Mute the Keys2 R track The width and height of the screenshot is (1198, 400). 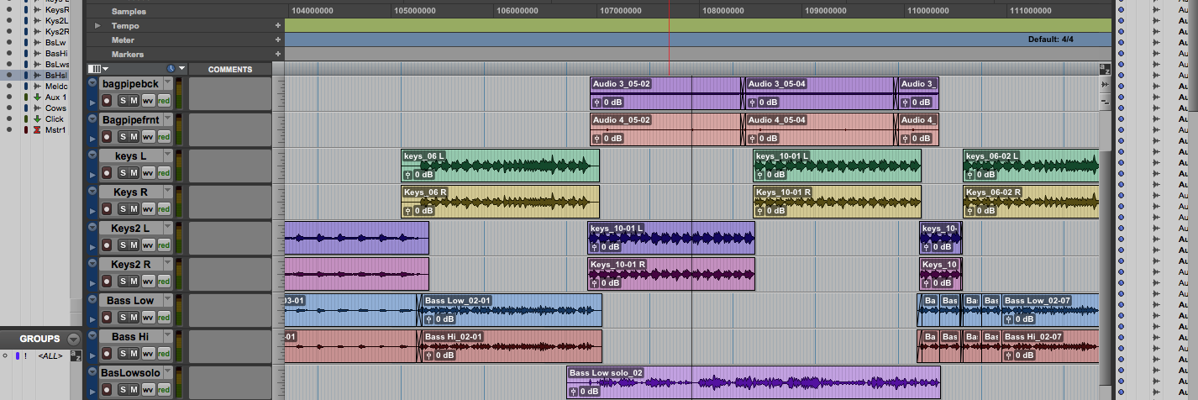click(134, 282)
